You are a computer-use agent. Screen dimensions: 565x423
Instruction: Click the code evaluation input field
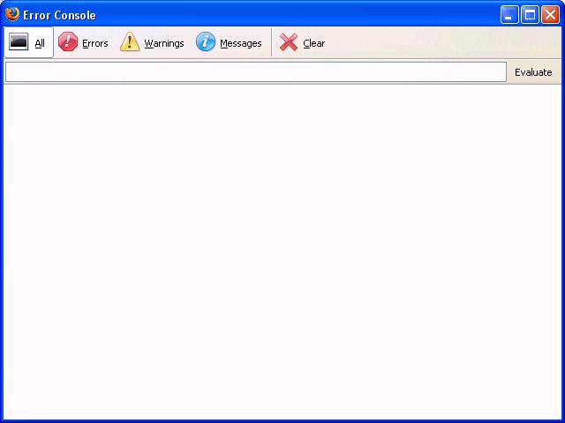pos(256,72)
